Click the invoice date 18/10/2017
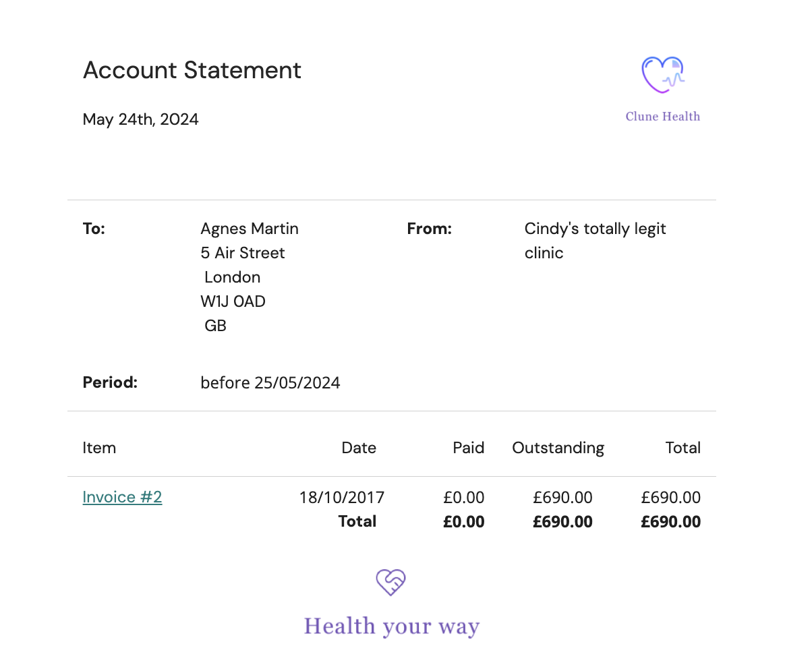This screenshot has width=785, height=669. [x=342, y=498]
